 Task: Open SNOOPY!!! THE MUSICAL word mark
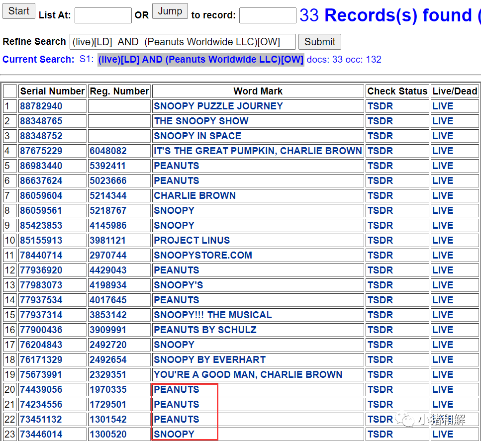click(x=212, y=315)
